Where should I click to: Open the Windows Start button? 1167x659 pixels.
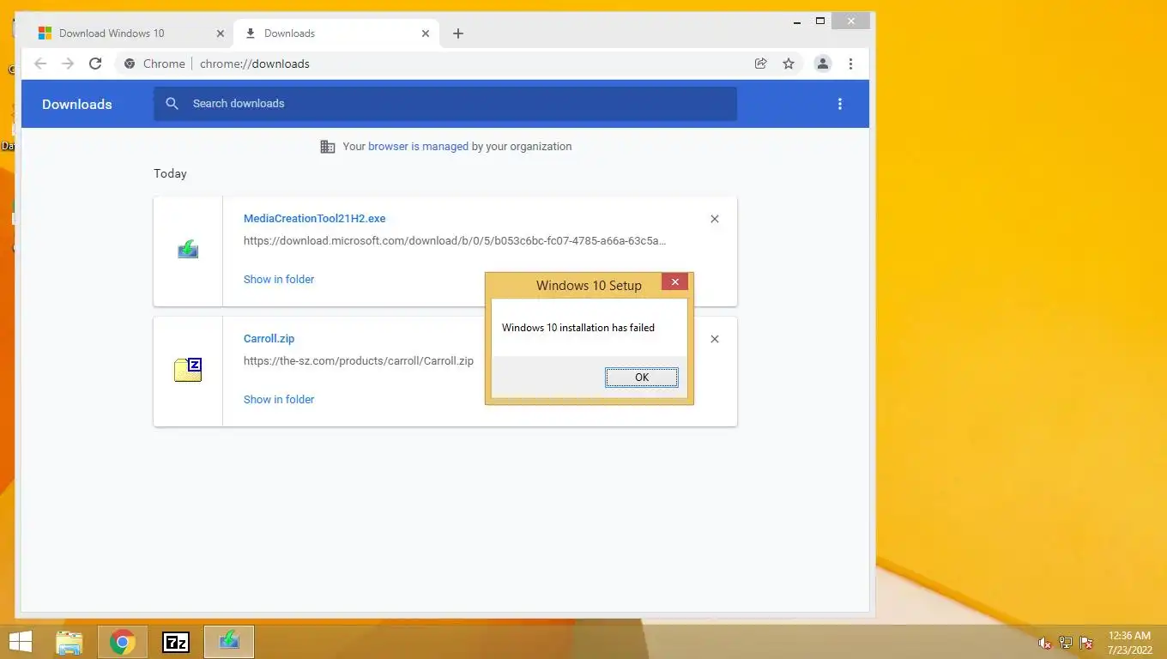click(21, 642)
